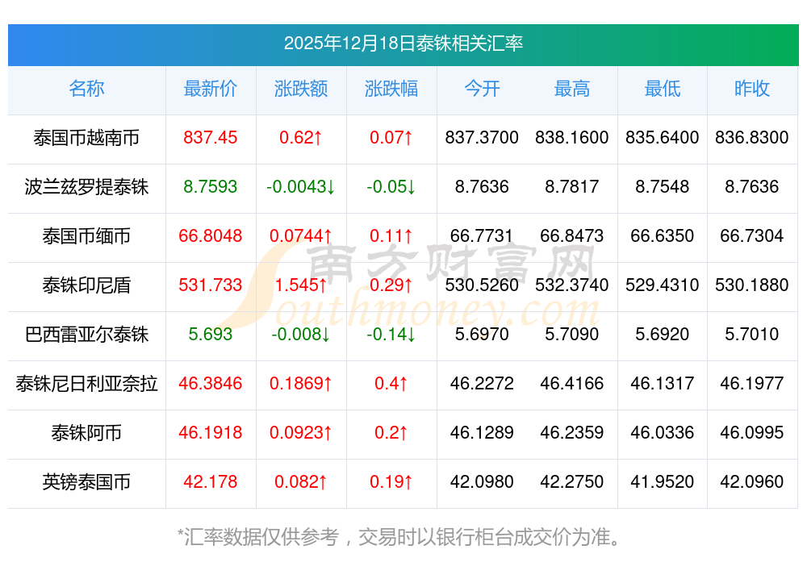Select latest price 46.3846
The height and width of the screenshot is (562, 807).
pyautogui.click(x=211, y=384)
